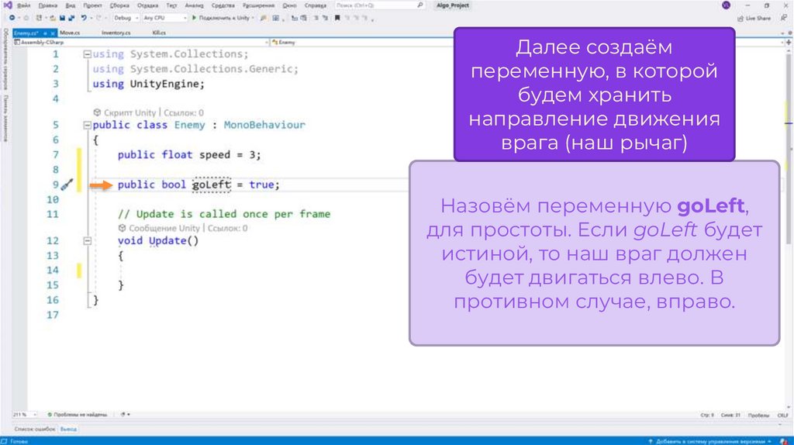Open the Any CPU platform dropdown
The image size is (794, 445).
coord(164,18)
